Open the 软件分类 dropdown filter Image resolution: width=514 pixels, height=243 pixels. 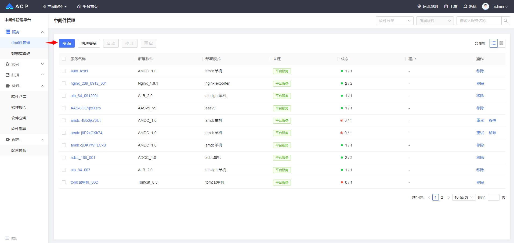pyautogui.click(x=395, y=21)
